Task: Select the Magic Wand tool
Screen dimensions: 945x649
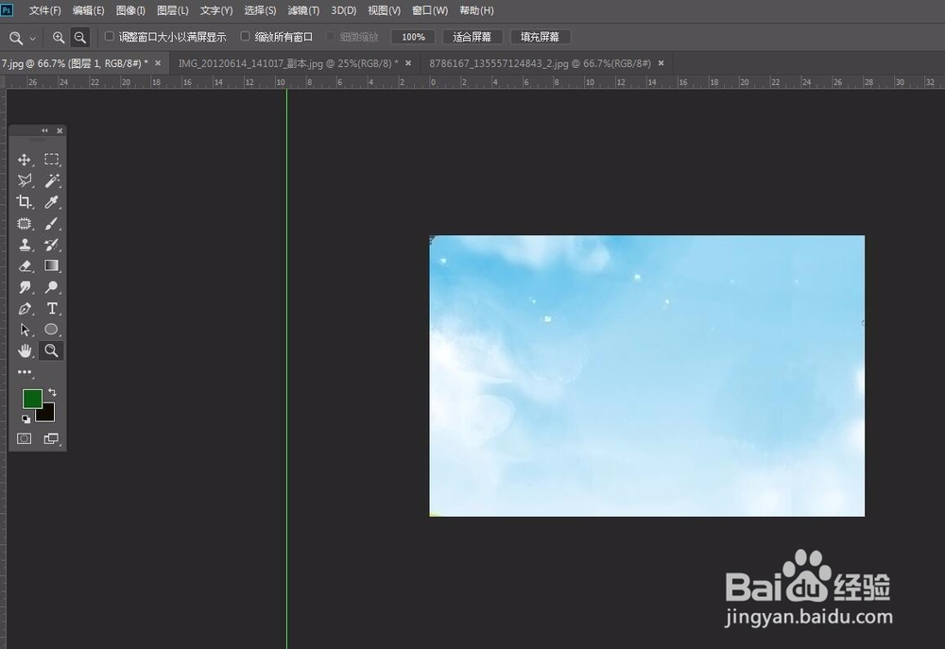Action: (52, 180)
